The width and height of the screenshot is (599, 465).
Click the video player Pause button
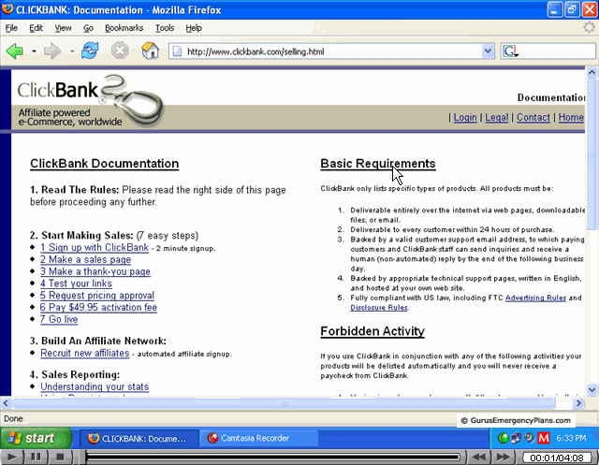36,457
